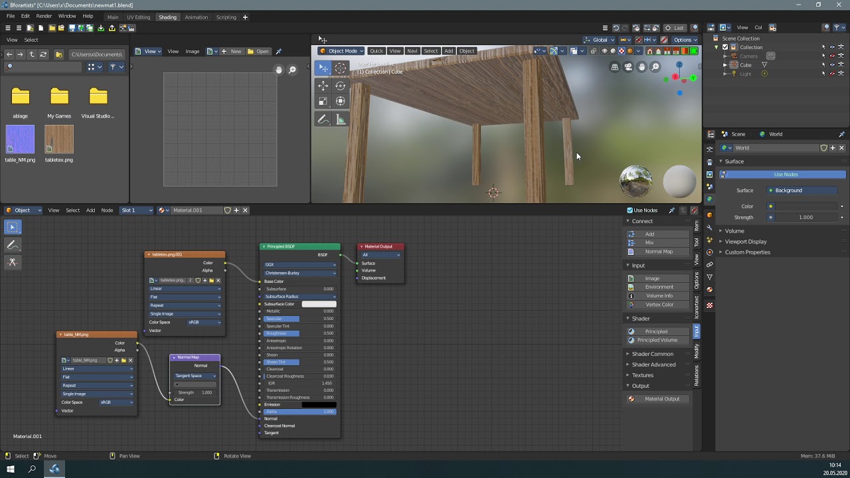Image resolution: width=850 pixels, height=478 pixels.
Task: Click the viewport zoom magnifier icon
Action: pos(655,67)
